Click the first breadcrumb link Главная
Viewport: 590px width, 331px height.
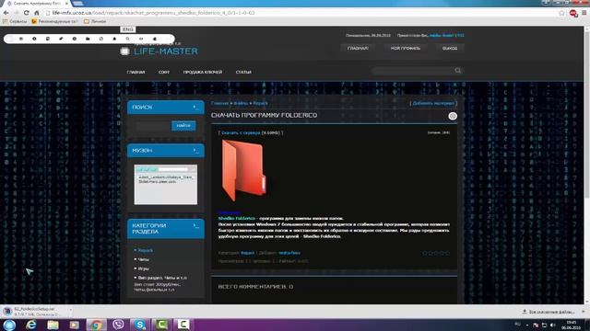pyautogui.click(x=219, y=103)
